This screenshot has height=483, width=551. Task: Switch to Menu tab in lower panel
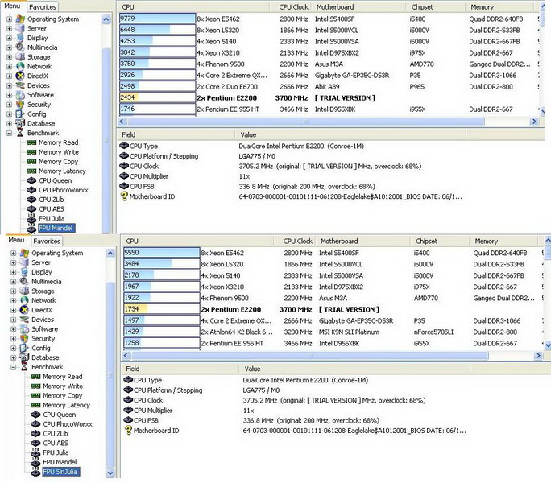coord(17,240)
